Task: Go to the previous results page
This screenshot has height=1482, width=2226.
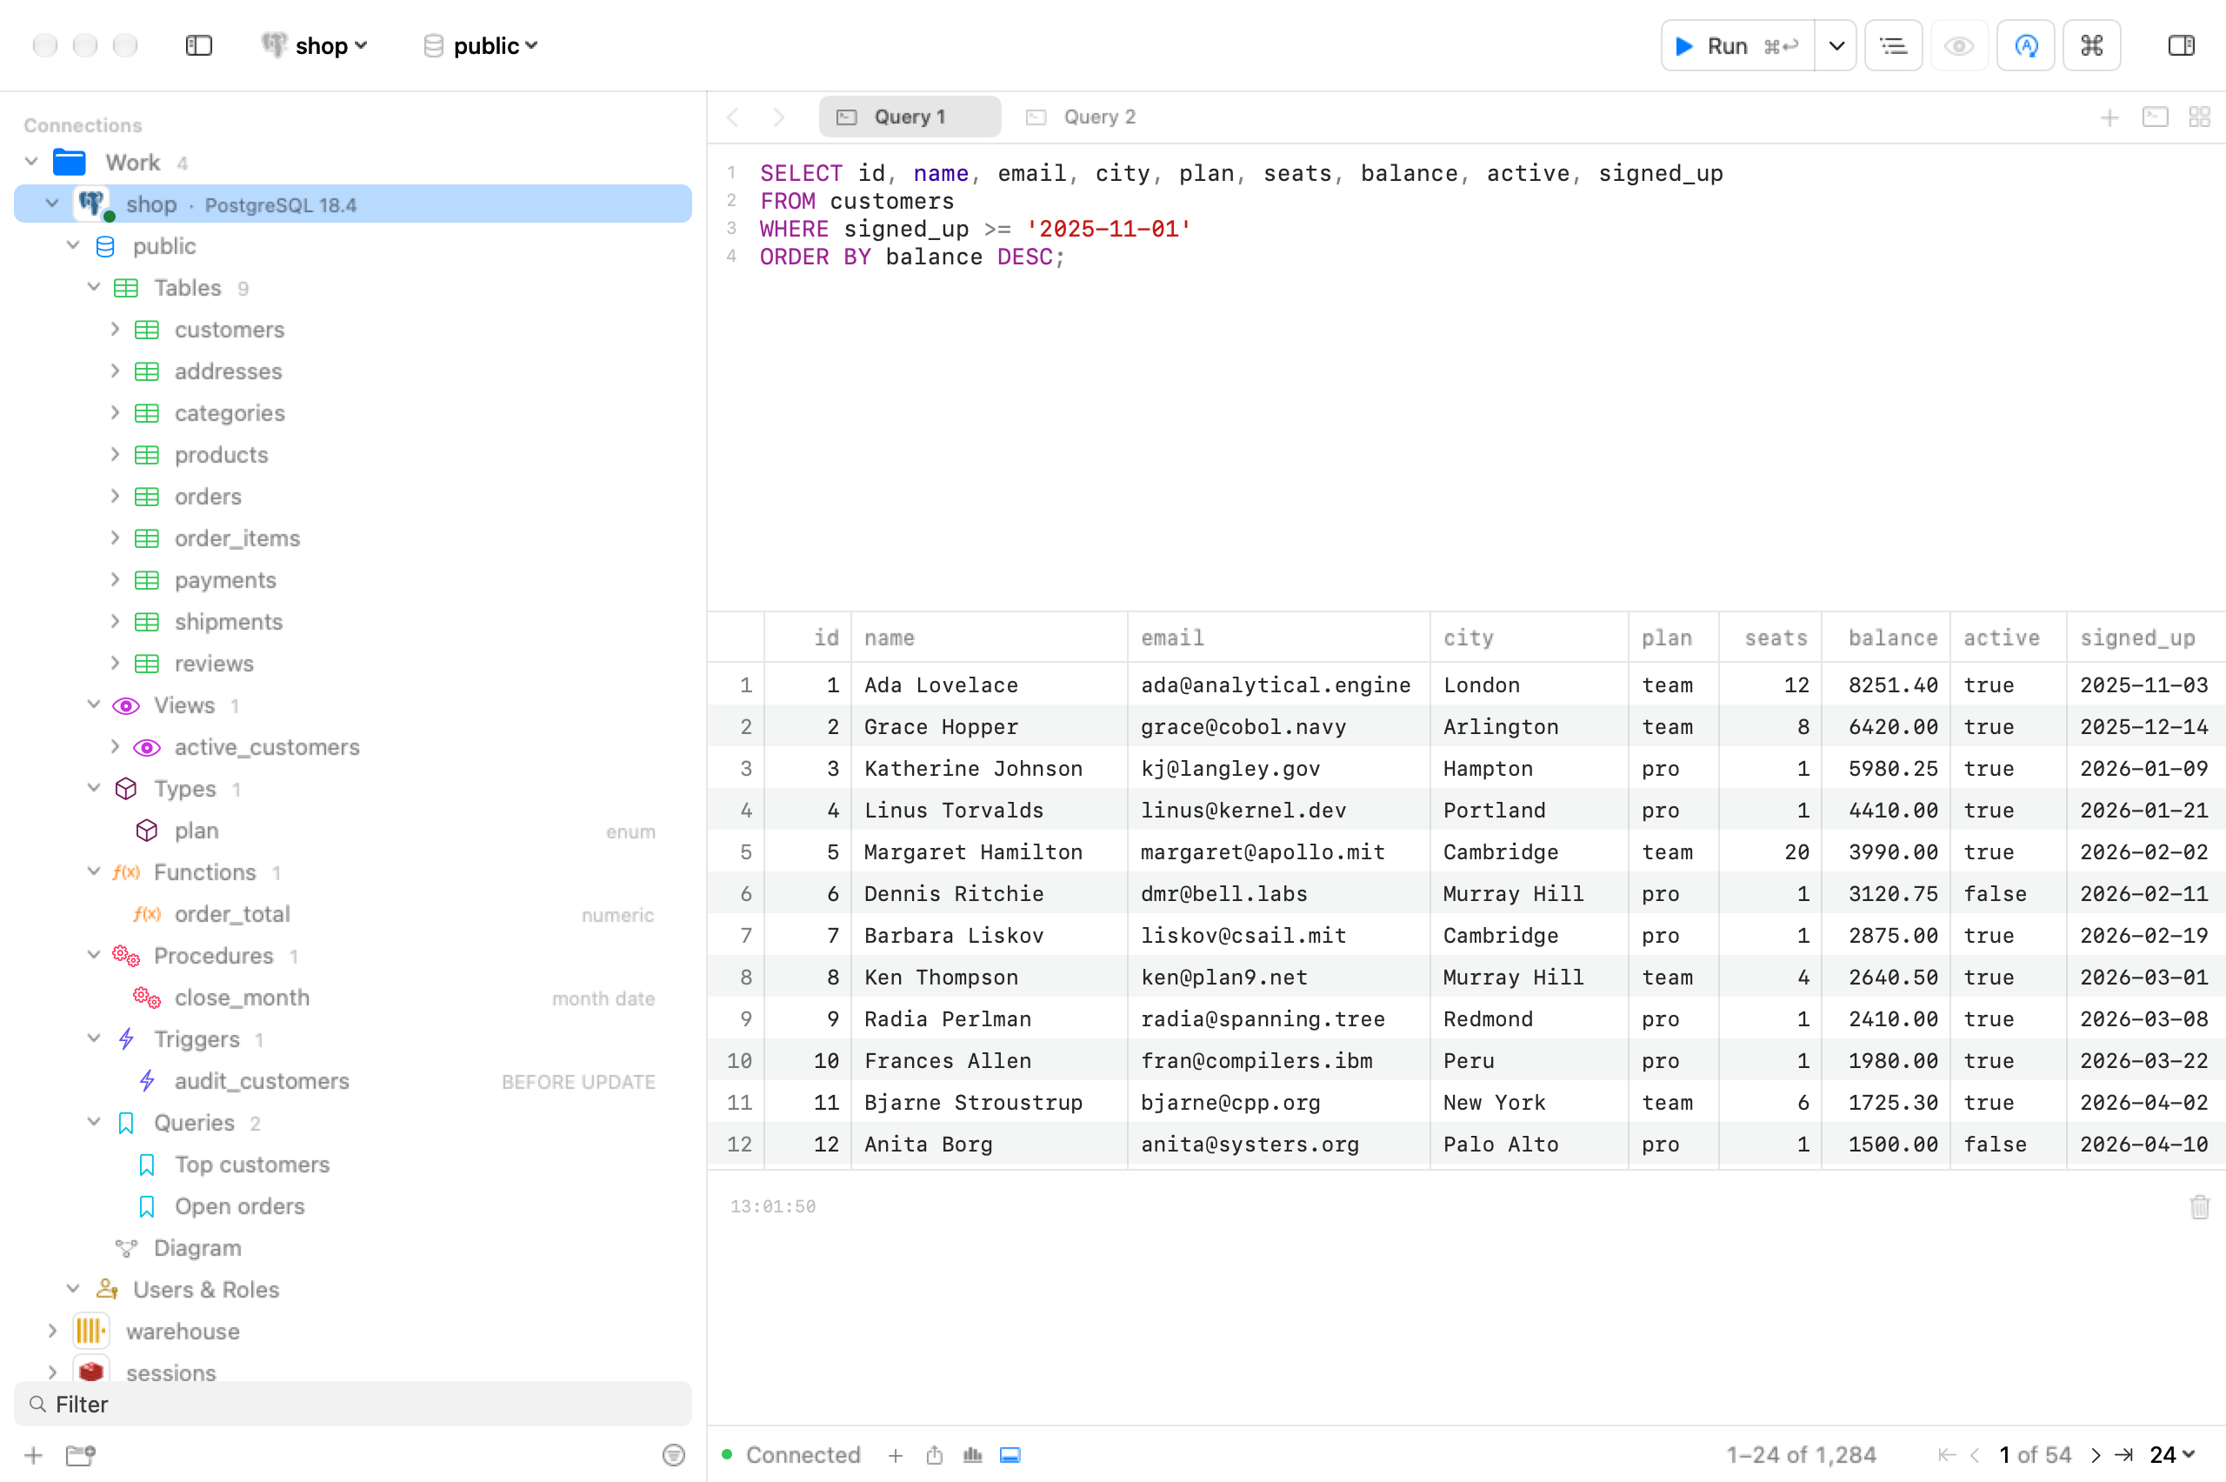Action: [x=1975, y=1454]
